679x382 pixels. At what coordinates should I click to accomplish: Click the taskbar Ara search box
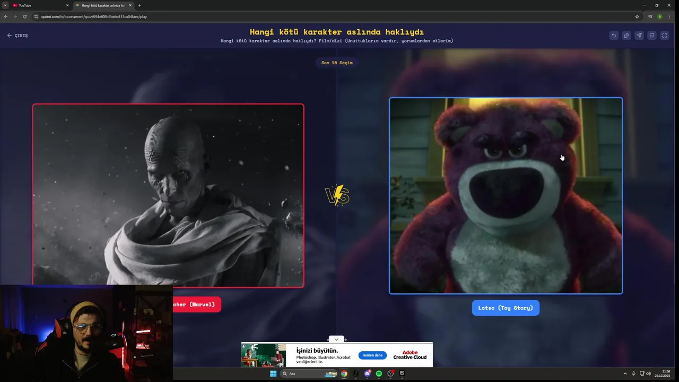coord(309,374)
